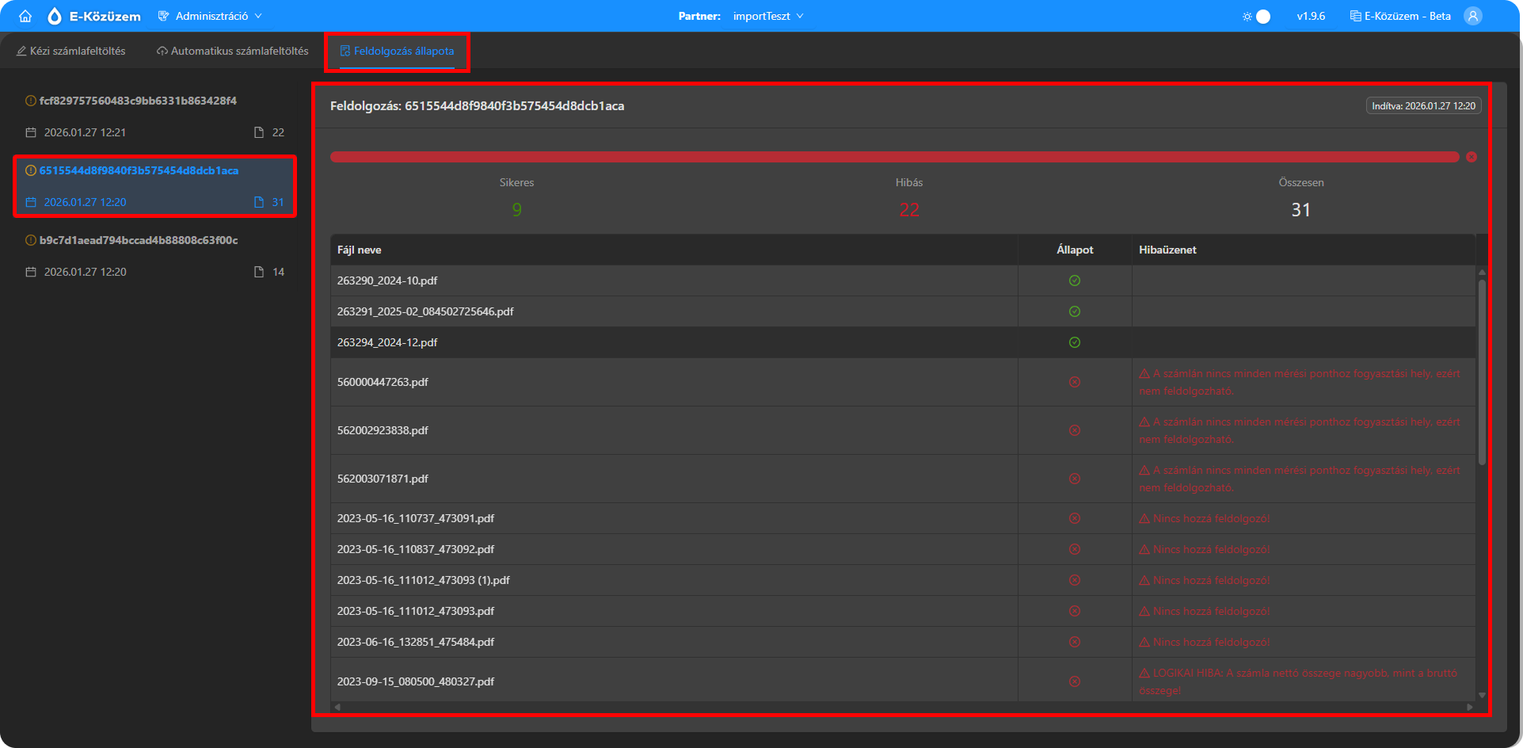Toggle the light/dark theme switch
This screenshot has height=748, width=1523.
tap(1262, 16)
